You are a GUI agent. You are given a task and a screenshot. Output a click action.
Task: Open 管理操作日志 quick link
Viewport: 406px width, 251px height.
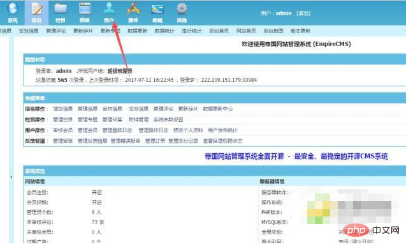(x=154, y=130)
